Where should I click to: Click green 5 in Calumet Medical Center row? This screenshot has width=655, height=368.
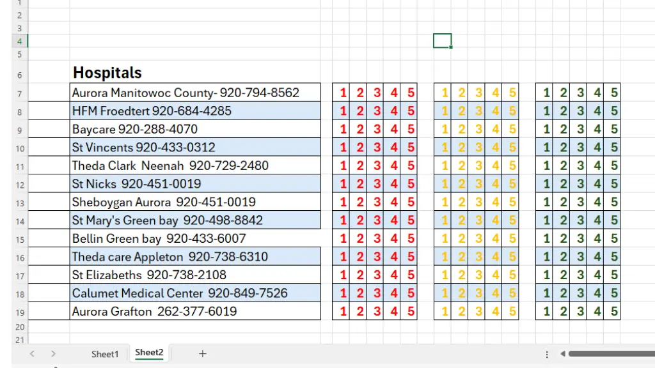click(x=613, y=293)
